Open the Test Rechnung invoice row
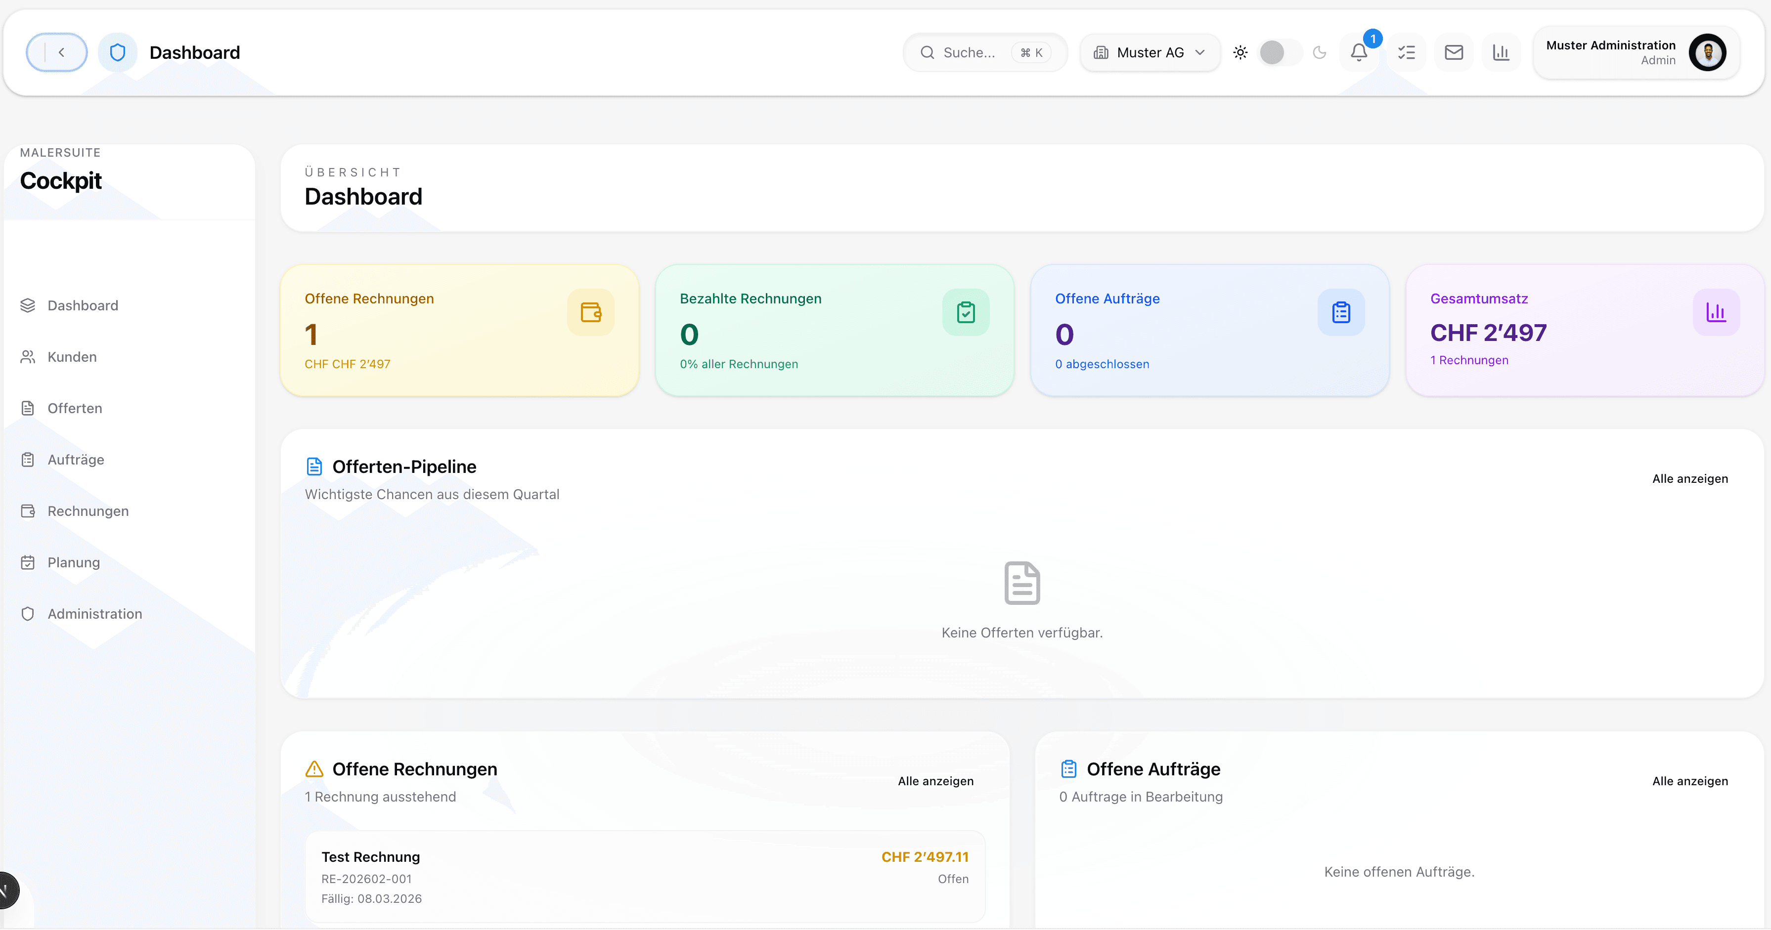1771x930 pixels. coord(645,877)
